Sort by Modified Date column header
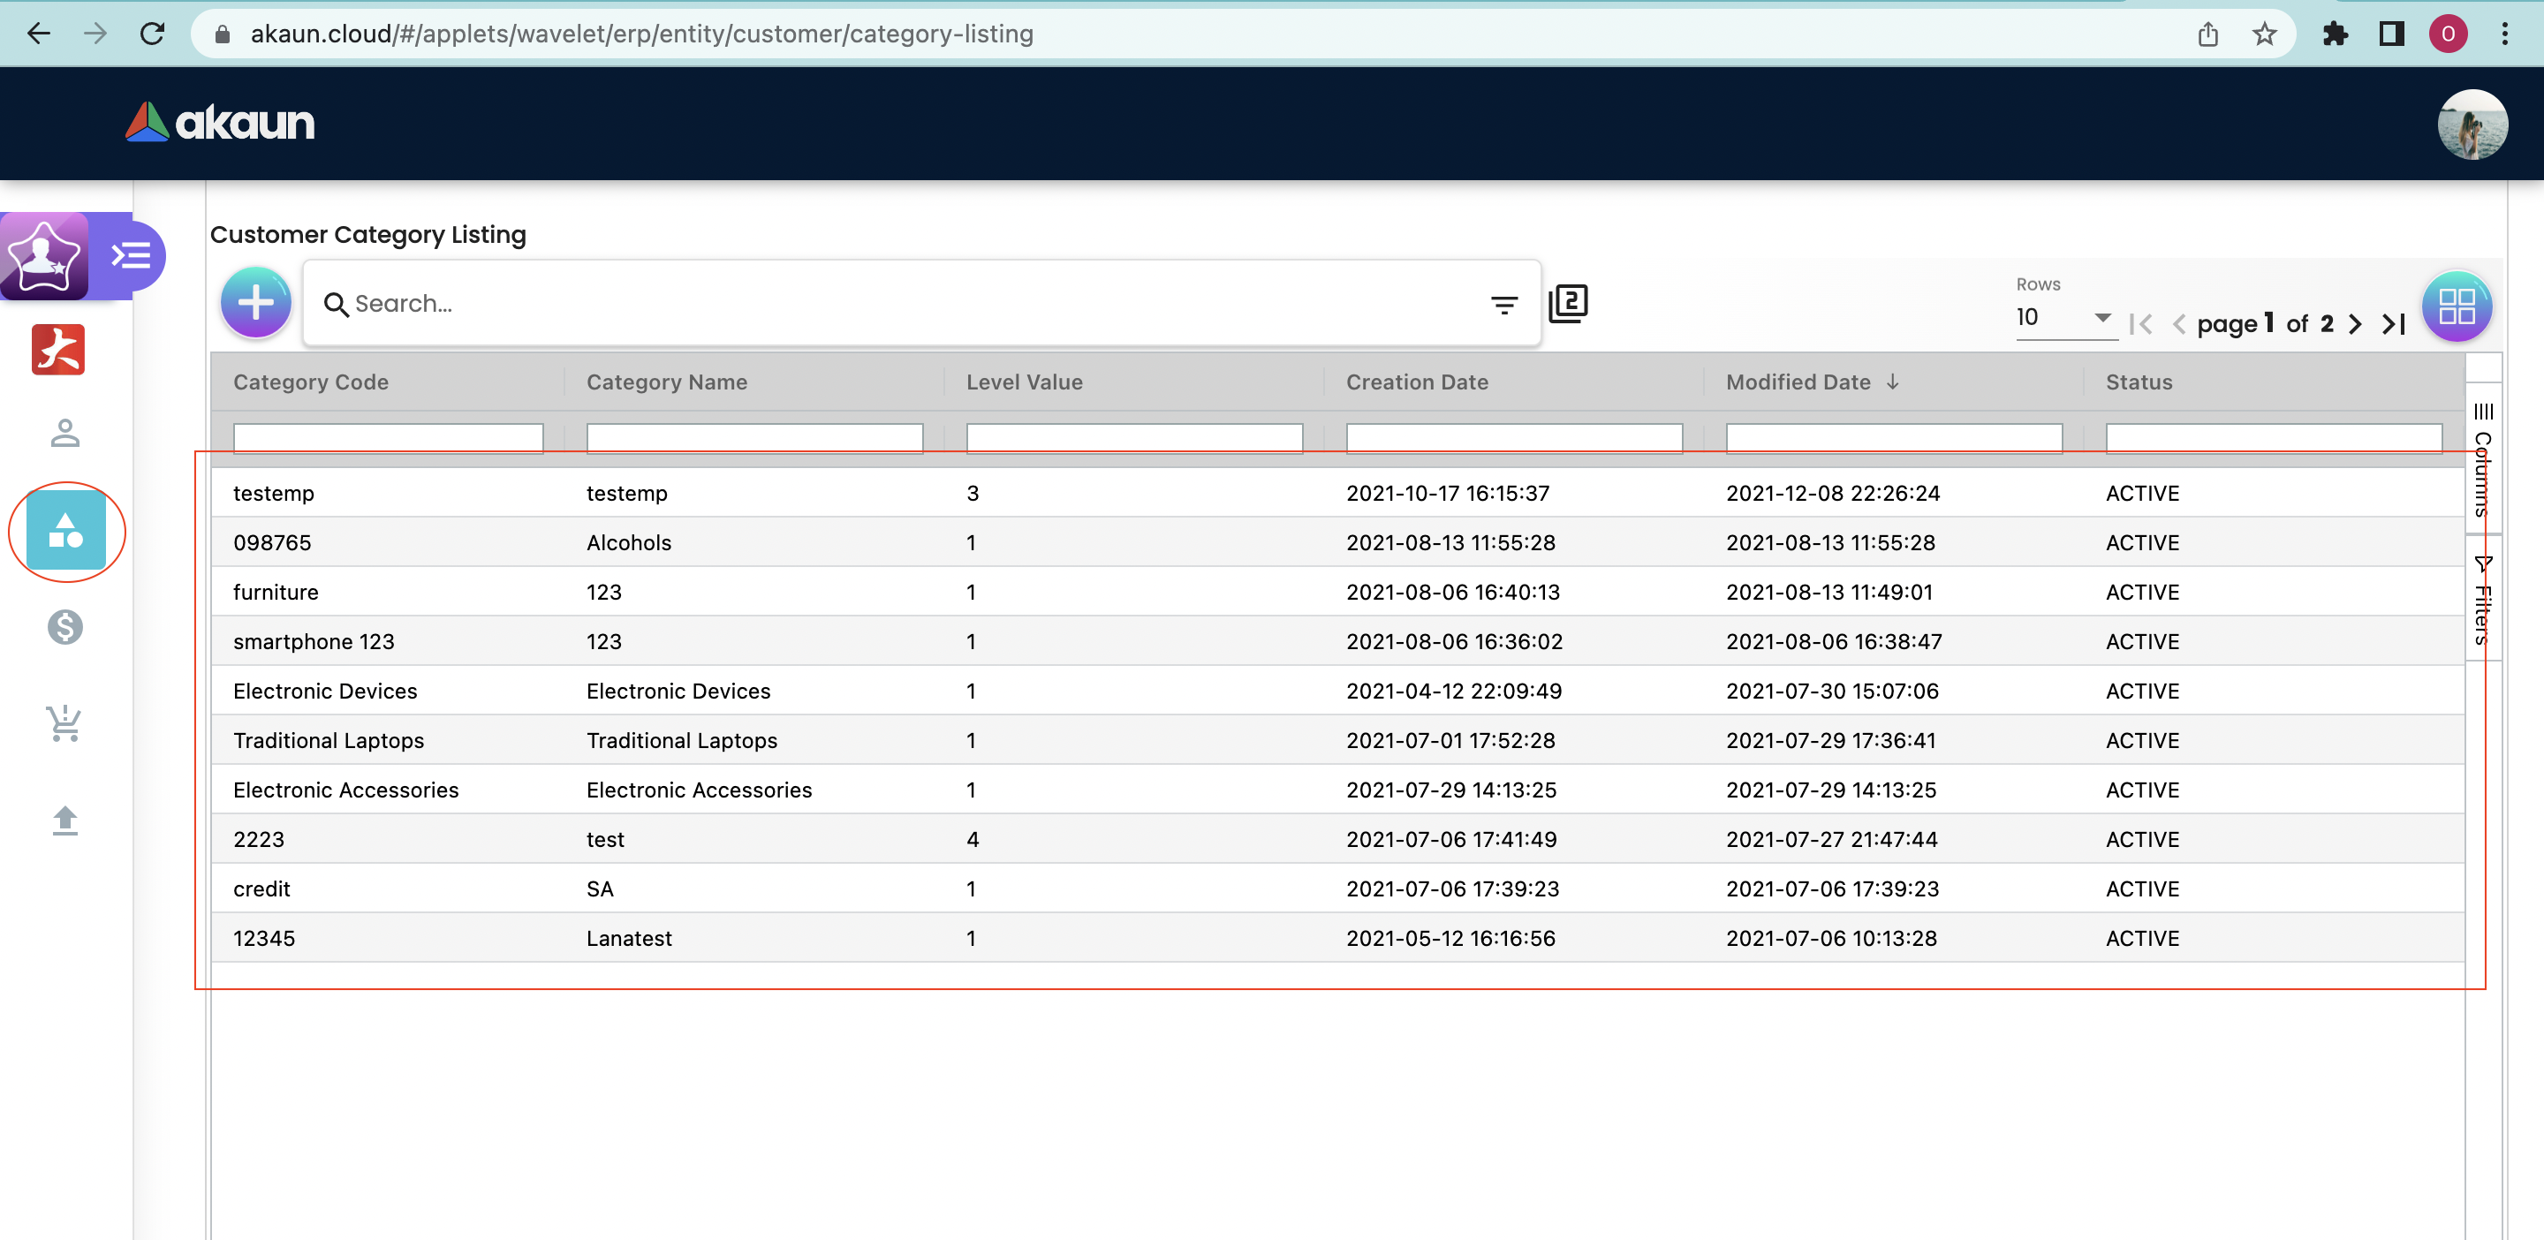2544x1240 pixels. click(1798, 382)
